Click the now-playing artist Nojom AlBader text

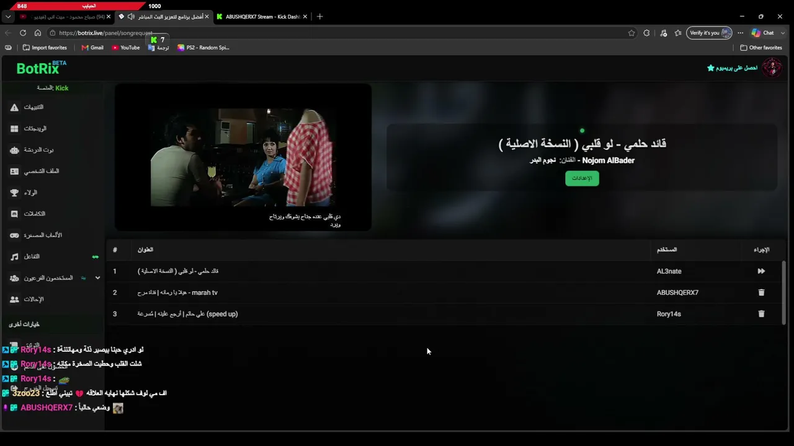coord(609,160)
